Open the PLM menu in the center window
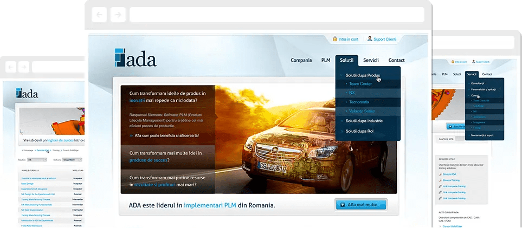 pyautogui.click(x=326, y=60)
